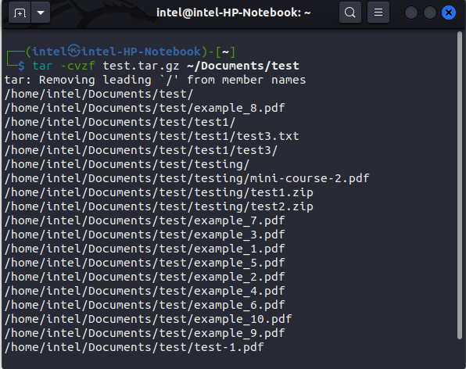Expand the new tab dropdown arrow
Viewport: 466px width, 369px height.
[x=41, y=13]
